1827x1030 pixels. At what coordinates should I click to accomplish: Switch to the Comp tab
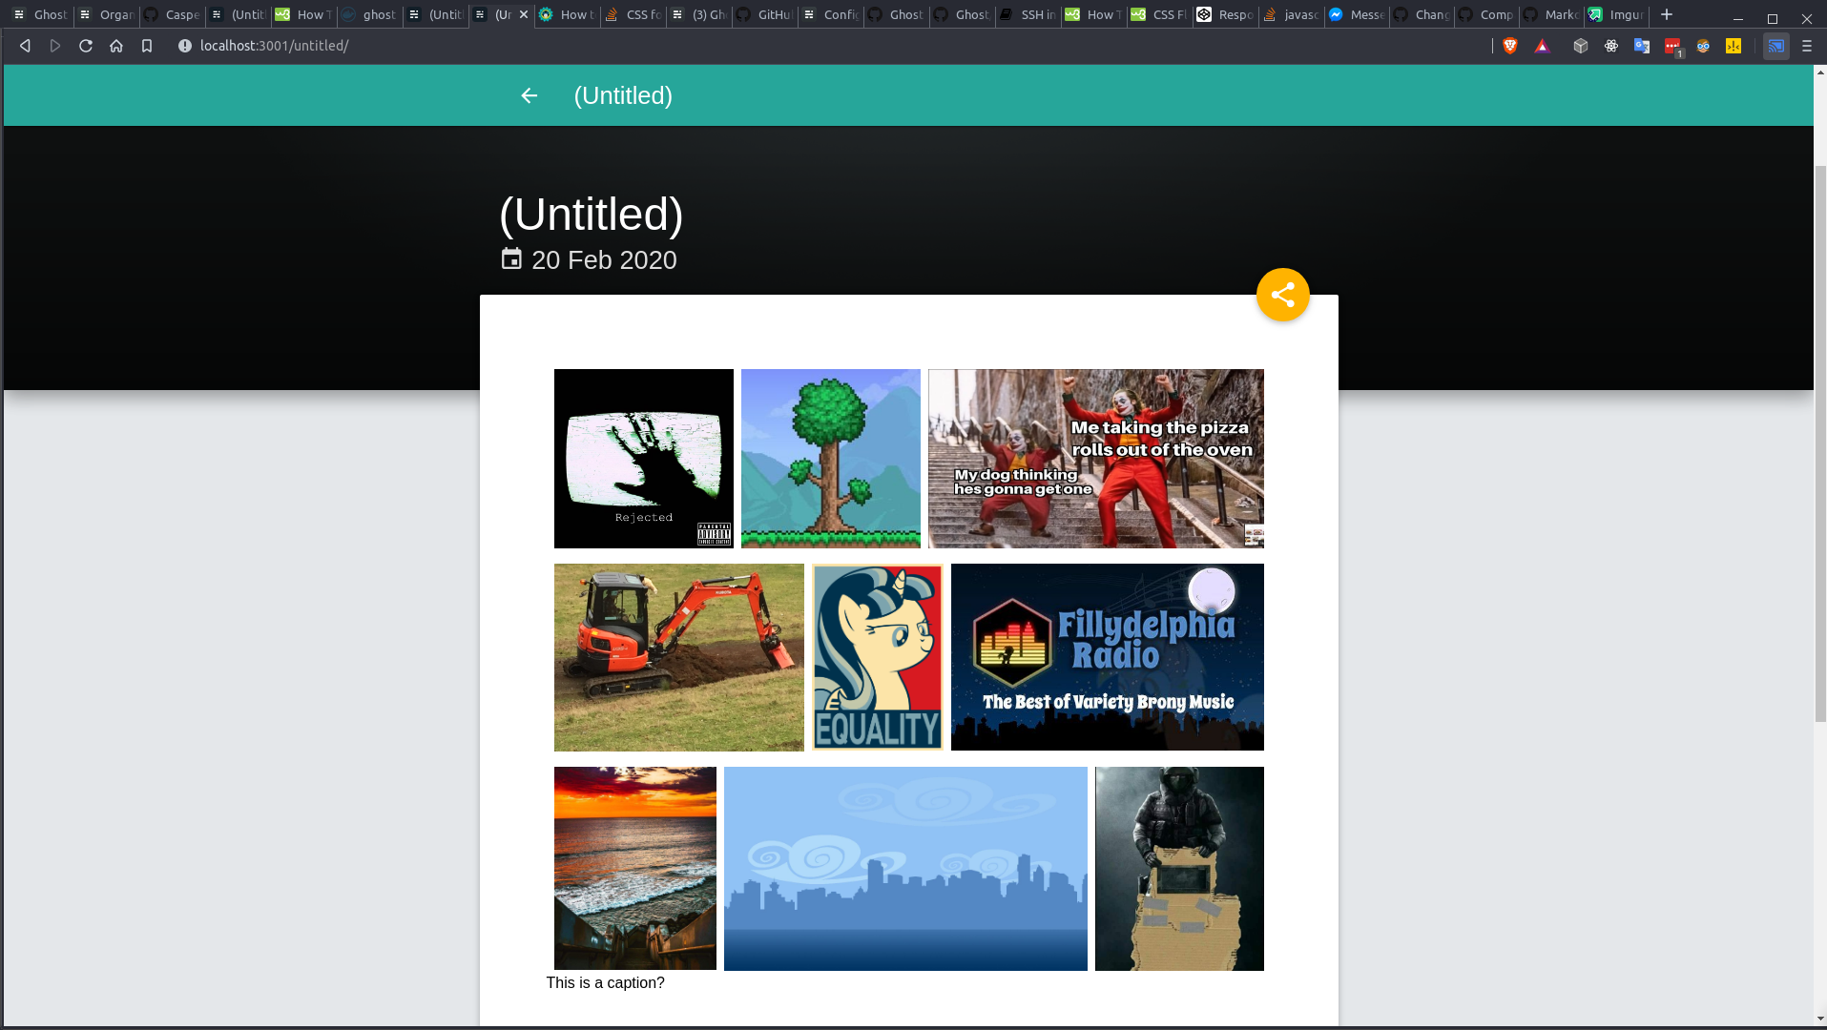pyautogui.click(x=1487, y=14)
